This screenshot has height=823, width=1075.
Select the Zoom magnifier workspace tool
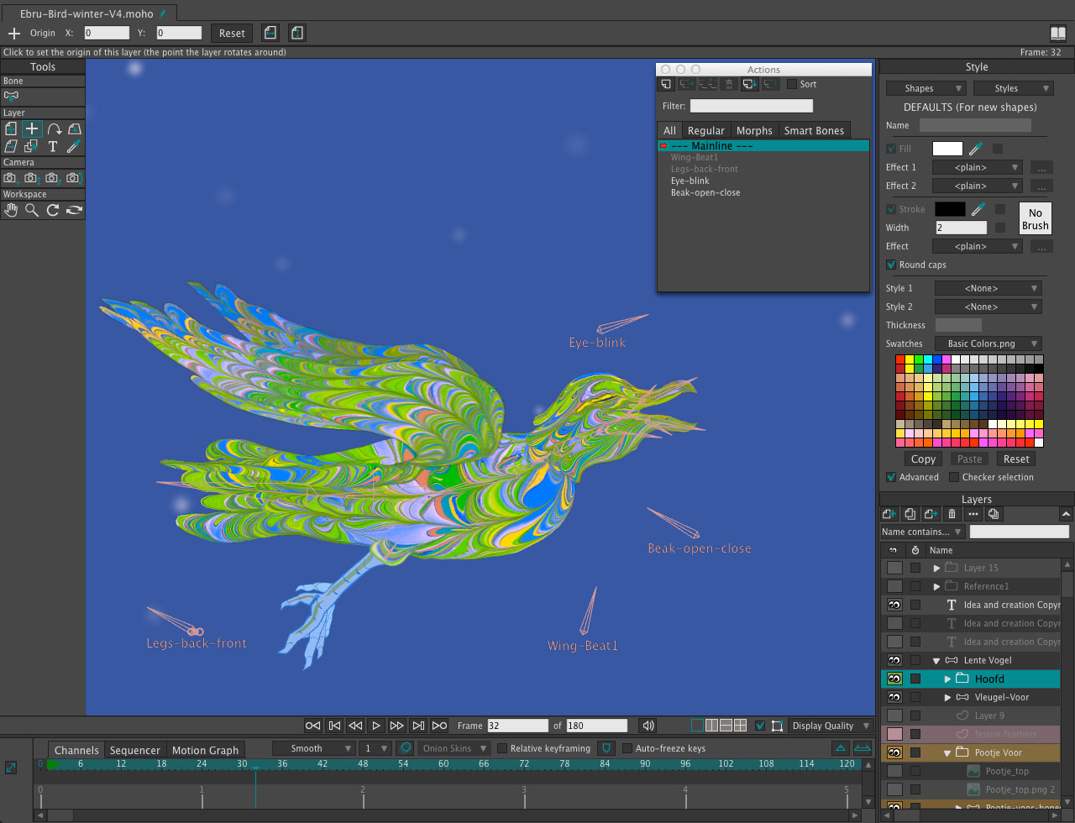(32, 210)
